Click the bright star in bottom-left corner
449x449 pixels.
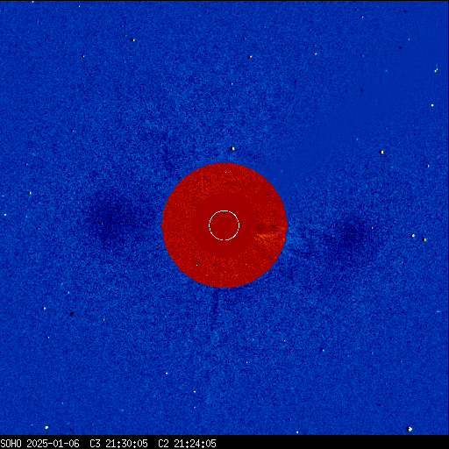coord(46,428)
